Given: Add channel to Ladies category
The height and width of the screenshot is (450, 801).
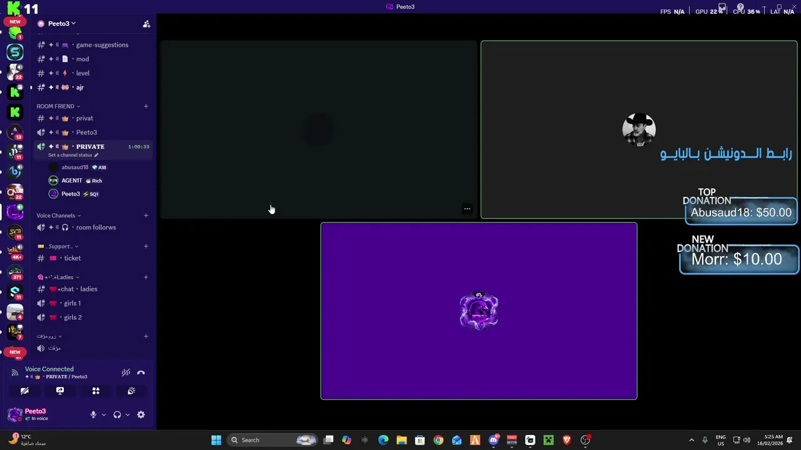Looking at the screenshot, I should (146, 277).
